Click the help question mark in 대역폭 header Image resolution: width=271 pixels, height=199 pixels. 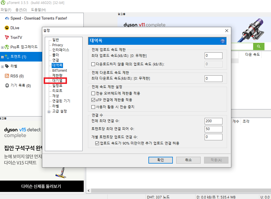222,41
